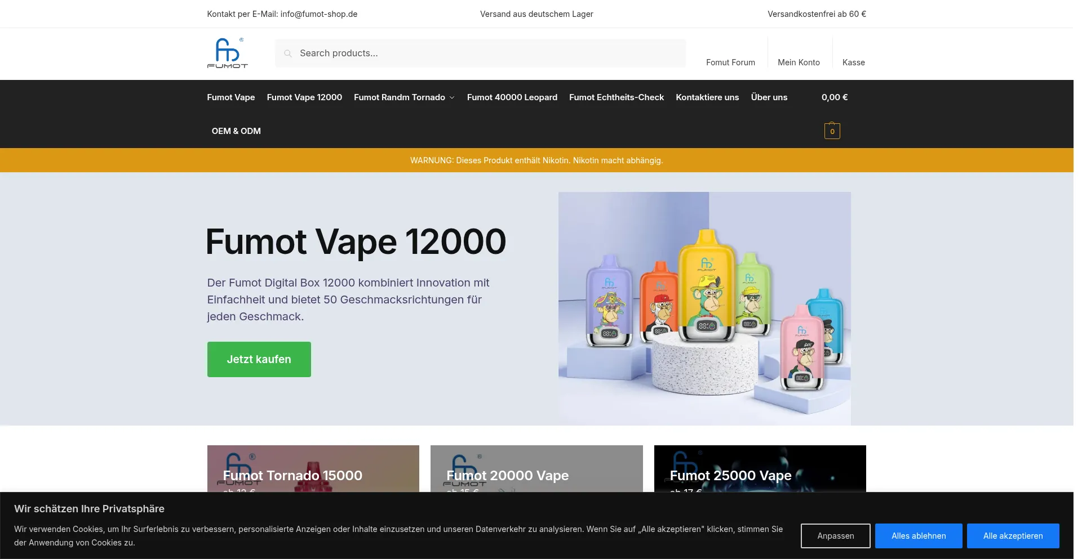Click the 0,00 € cart total
The width and height of the screenshot is (1082, 559).
click(x=834, y=97)
